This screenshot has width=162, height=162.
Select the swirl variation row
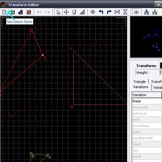[147, 120]
